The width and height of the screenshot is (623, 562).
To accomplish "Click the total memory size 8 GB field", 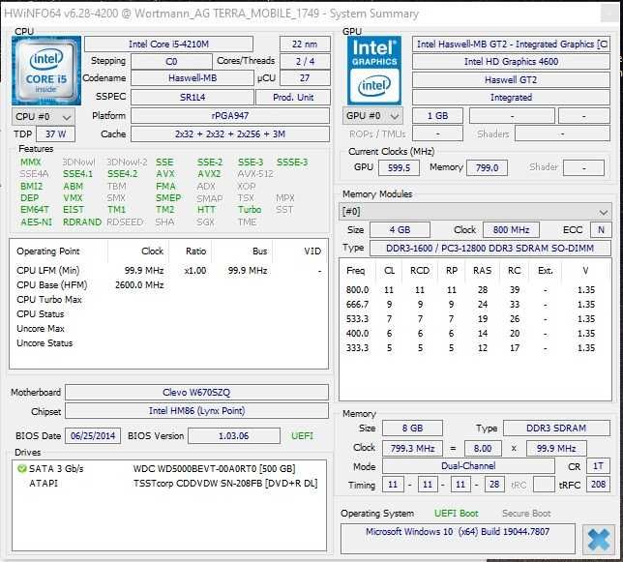I will pyautogui.click(x=412, y=429).
